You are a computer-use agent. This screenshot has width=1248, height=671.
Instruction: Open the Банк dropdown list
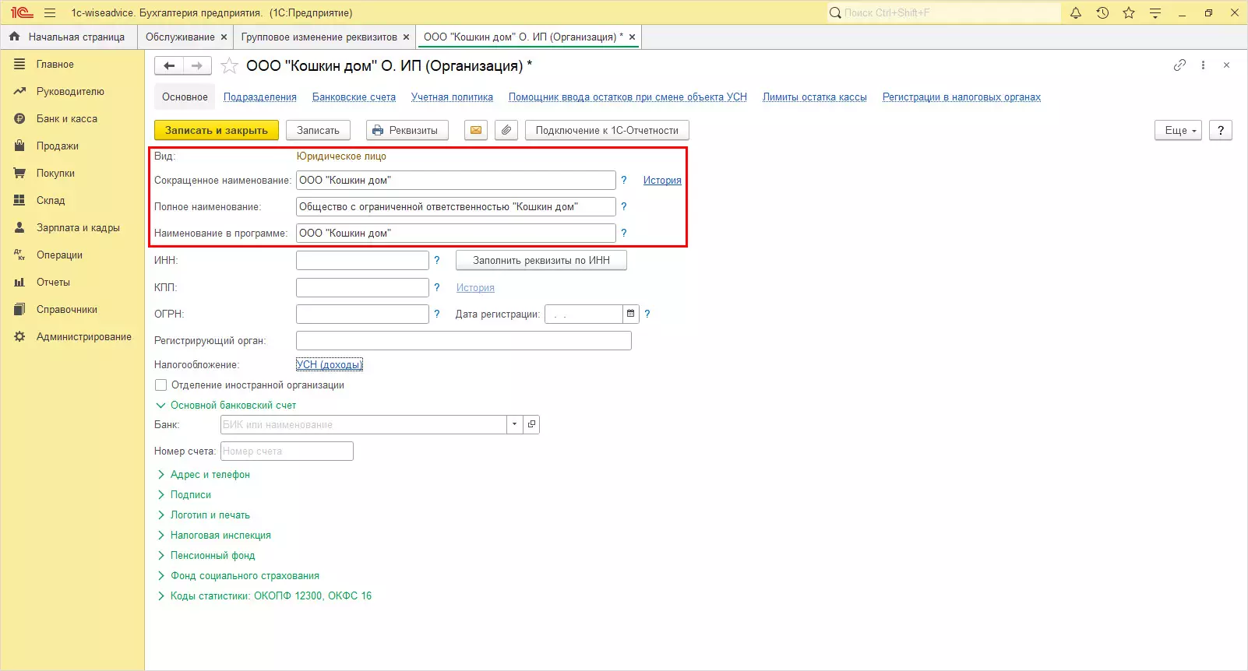514,424
